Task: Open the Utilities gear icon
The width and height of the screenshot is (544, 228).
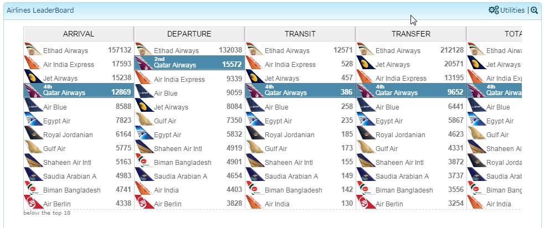Action: click(494, 10)
